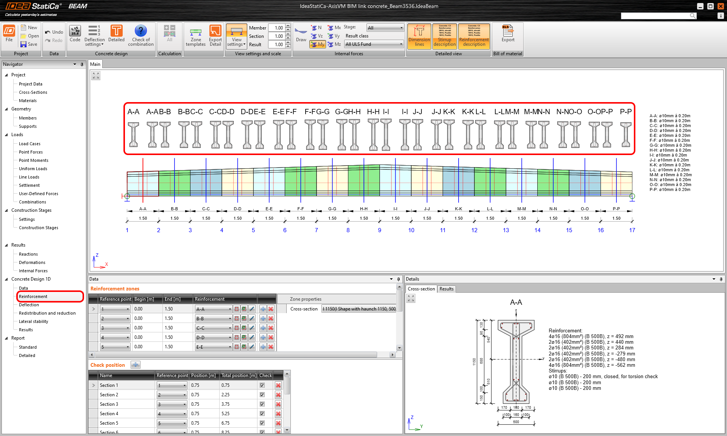Uncheck the Section 1 check box
The height and width of the screenshot is (436, 727).
point(262,385)
